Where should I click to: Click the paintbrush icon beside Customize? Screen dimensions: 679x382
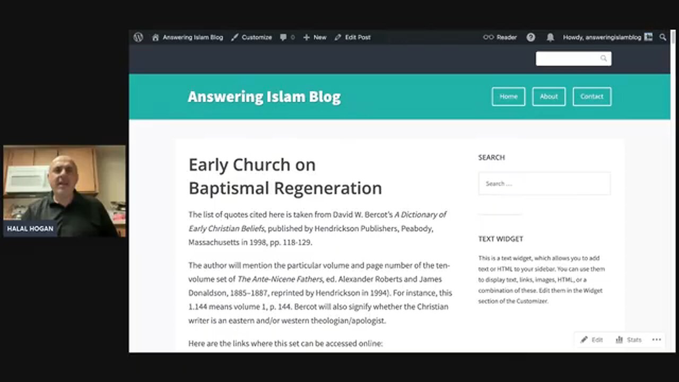pyautogui.click(x=234, y=37)
